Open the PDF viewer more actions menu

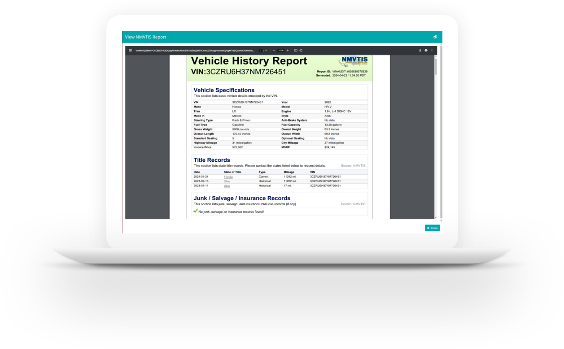click(x=432, y=50)
